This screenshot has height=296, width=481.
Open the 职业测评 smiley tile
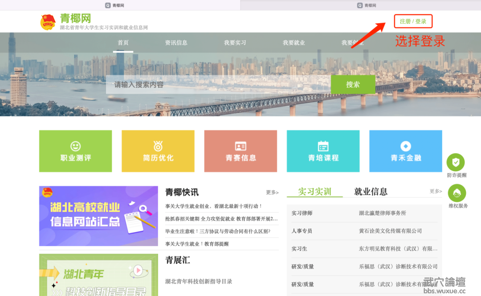[x=75, y=151]
